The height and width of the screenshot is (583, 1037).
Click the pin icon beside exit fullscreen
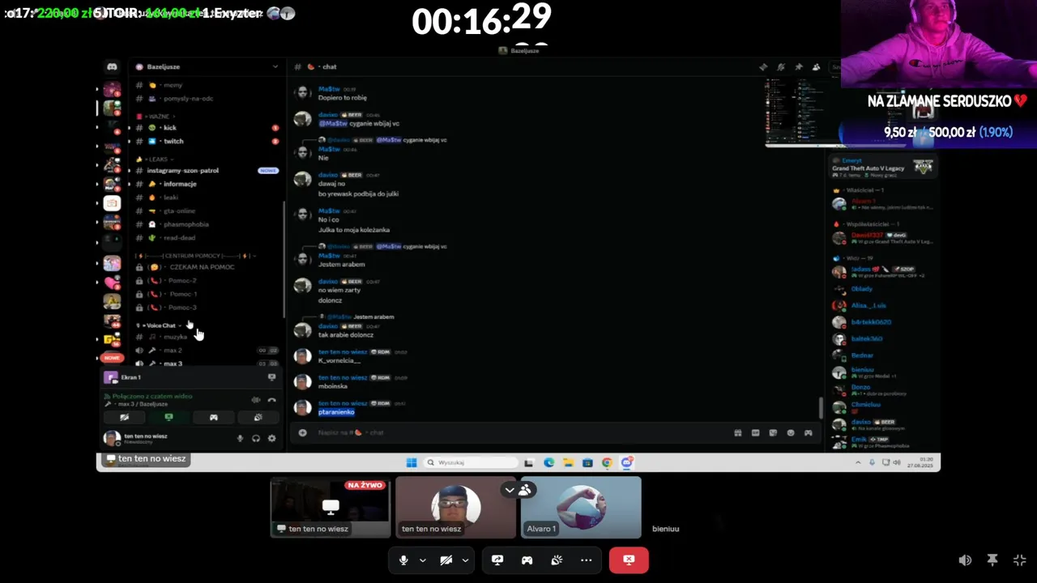[992, 560]
